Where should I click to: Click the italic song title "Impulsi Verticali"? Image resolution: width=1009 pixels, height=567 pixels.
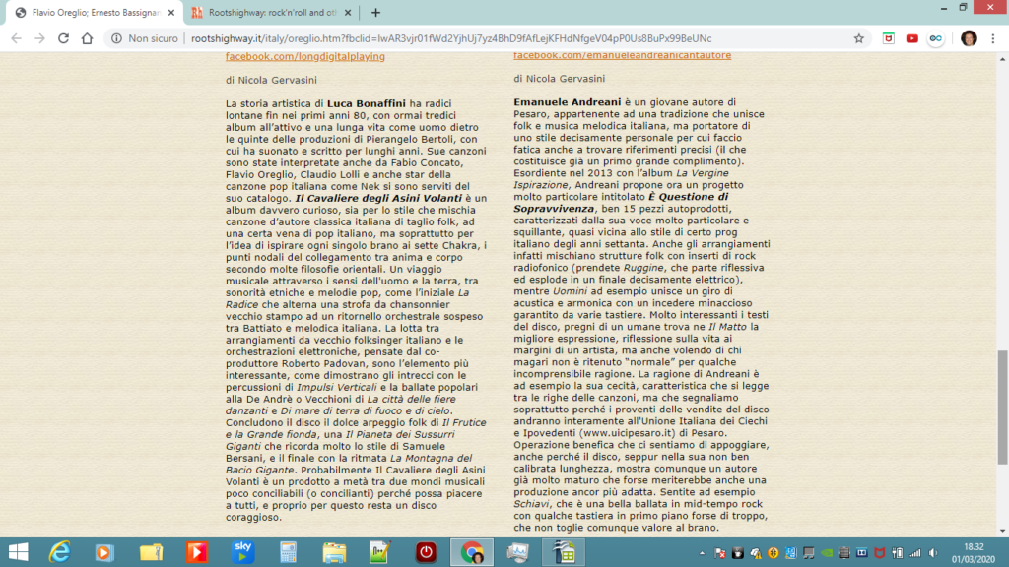click(x=337, y=387)
